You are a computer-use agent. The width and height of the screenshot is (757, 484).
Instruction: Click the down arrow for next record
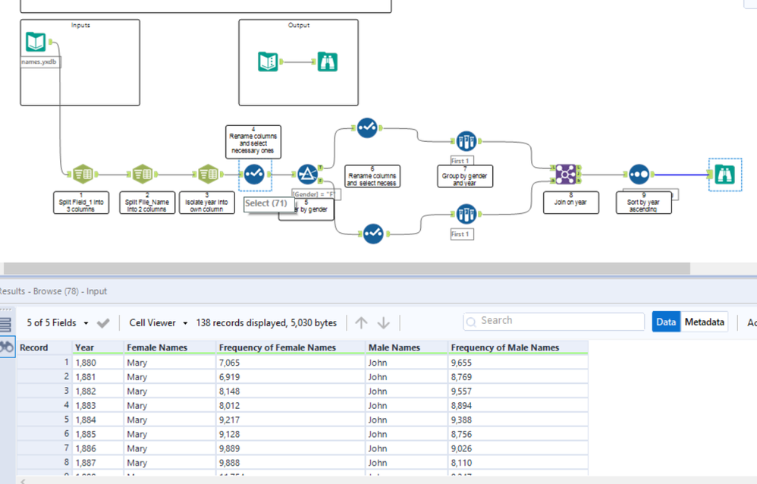pyautogui.click(x=383, y=322)
